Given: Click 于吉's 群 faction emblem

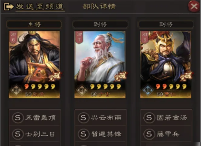Looking at the screenshot, I should click(x=82, y=90).
